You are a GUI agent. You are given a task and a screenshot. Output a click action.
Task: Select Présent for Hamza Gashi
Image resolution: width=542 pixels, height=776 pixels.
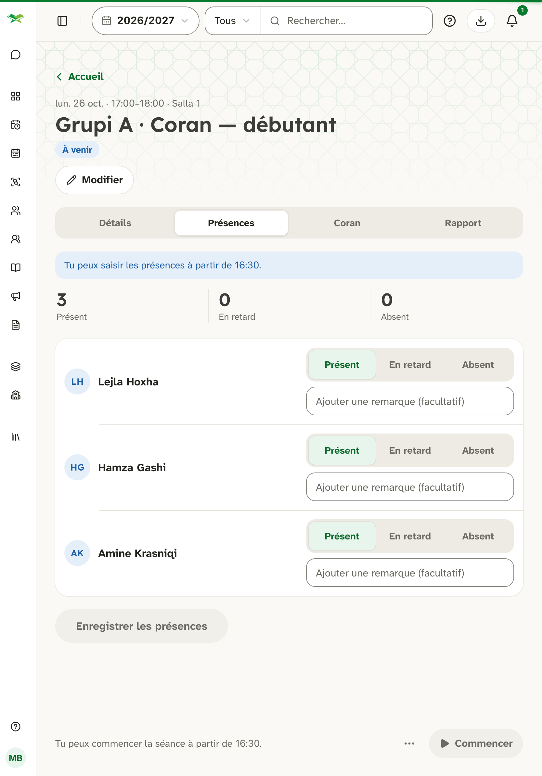342,450
